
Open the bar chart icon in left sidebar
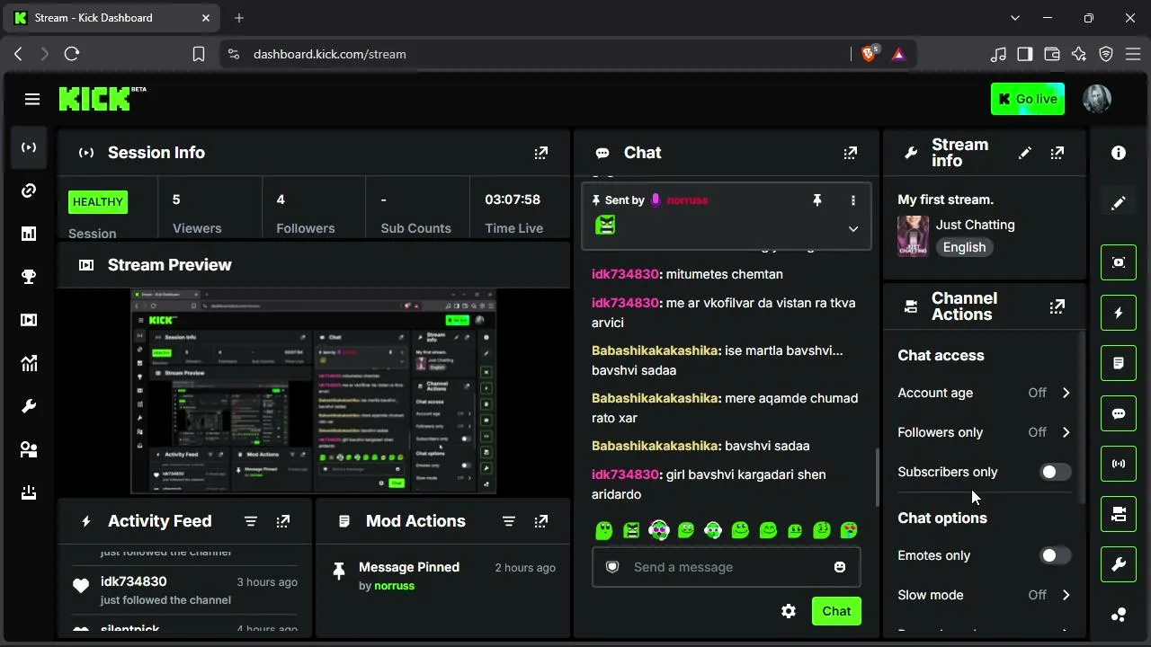(x=29, y=234)
